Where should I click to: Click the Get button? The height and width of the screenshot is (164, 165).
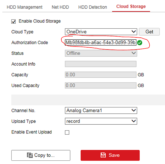(149, 32)
